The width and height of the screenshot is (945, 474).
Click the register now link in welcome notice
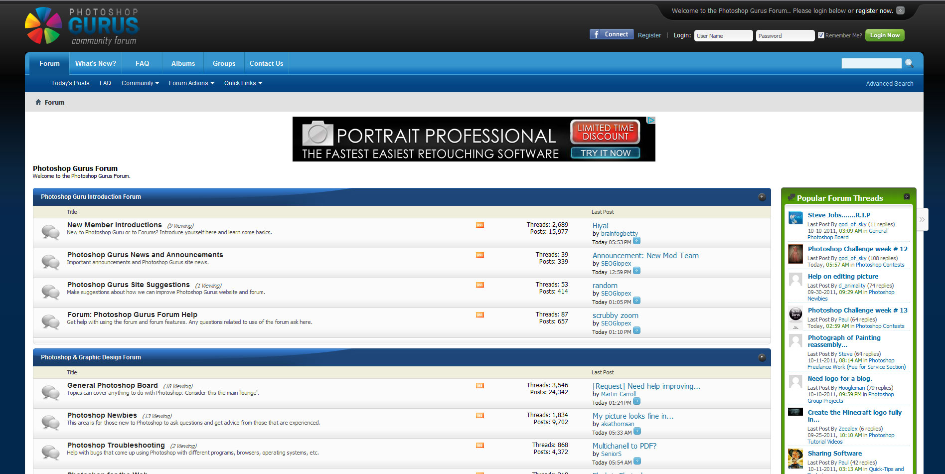tap(874, 10)
